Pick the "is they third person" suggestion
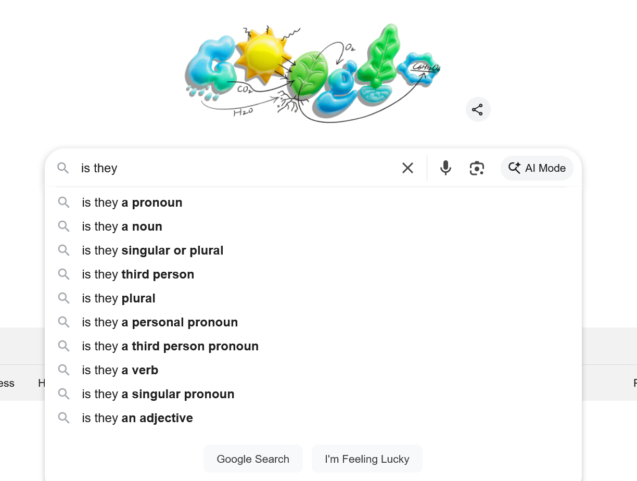Screen dimensions: 637x481 coord(138,274)
